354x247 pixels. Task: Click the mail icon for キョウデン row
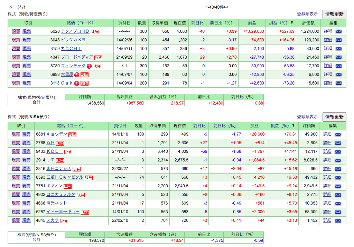tap(338, 135)
